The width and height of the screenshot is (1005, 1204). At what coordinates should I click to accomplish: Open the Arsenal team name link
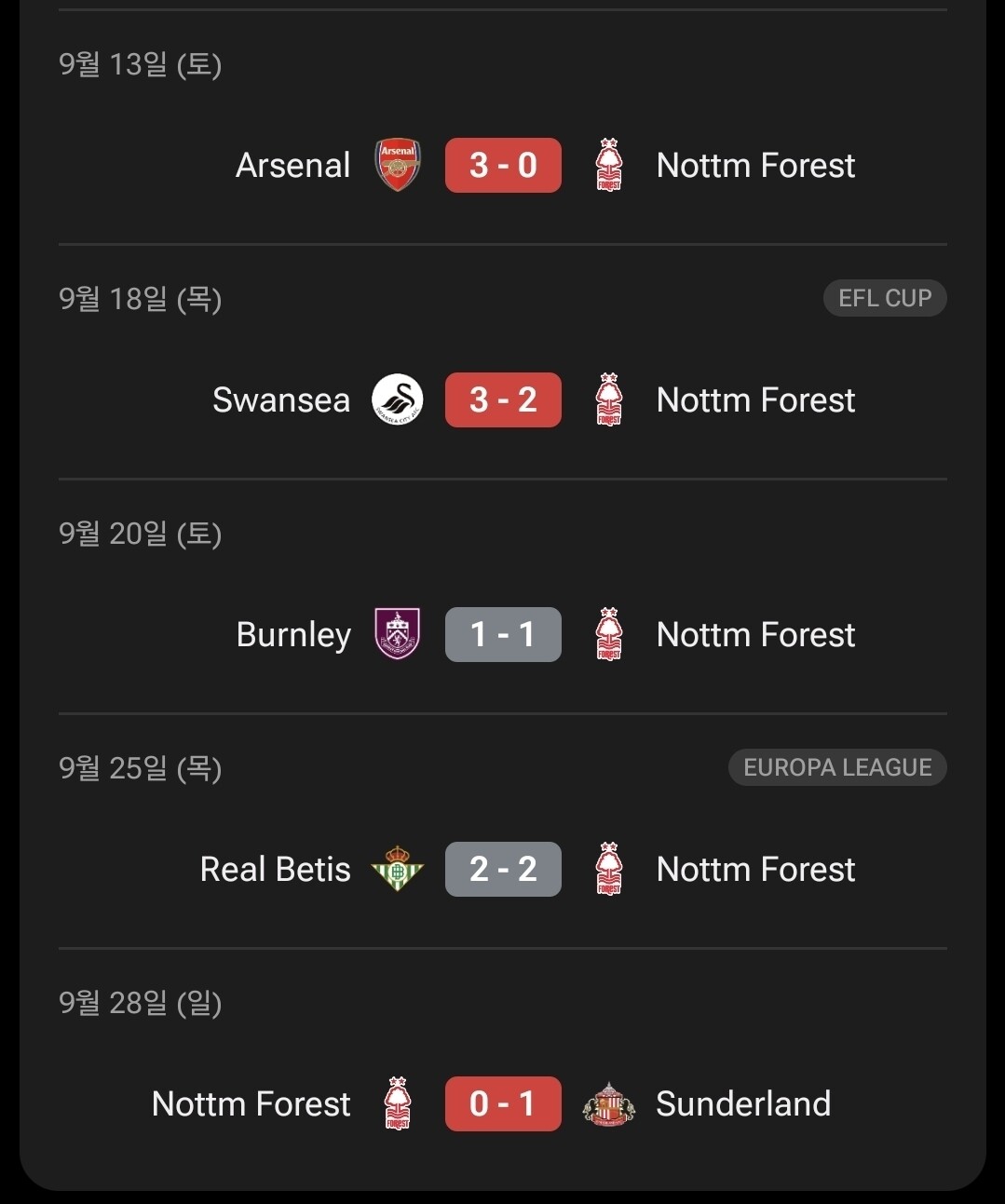(x=292, y=165)
